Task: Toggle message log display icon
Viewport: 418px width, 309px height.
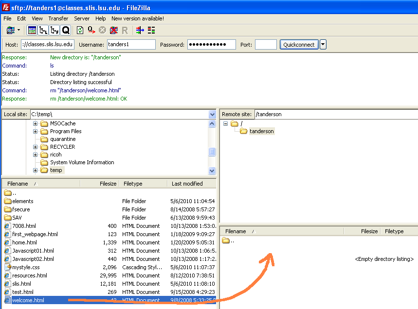Action: 32,30
